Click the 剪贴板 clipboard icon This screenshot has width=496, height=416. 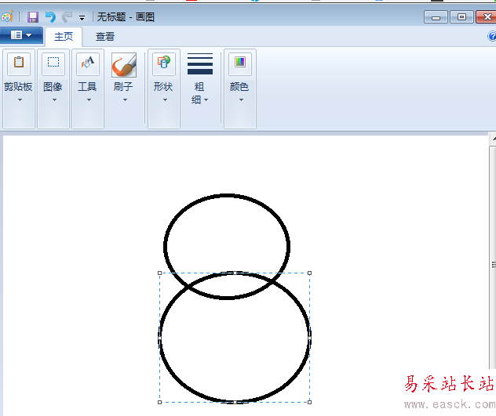pyautogui.click(x=19, y=63)
